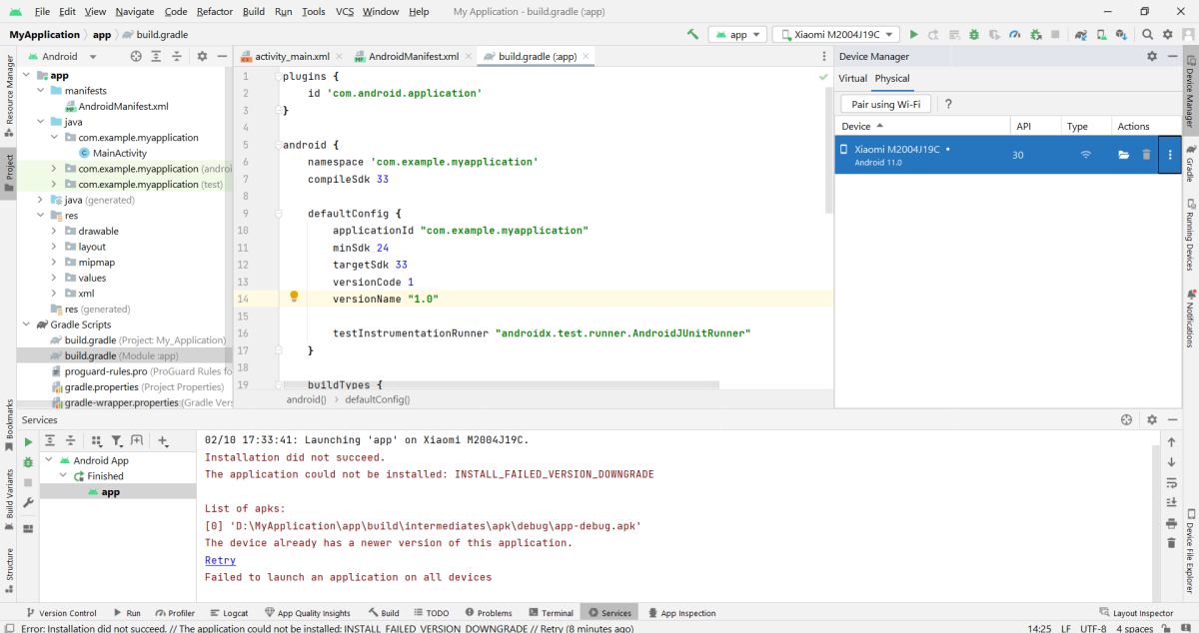Open the Refactor menu
The image size is (1199, 633).
click(x=215, y=11)
